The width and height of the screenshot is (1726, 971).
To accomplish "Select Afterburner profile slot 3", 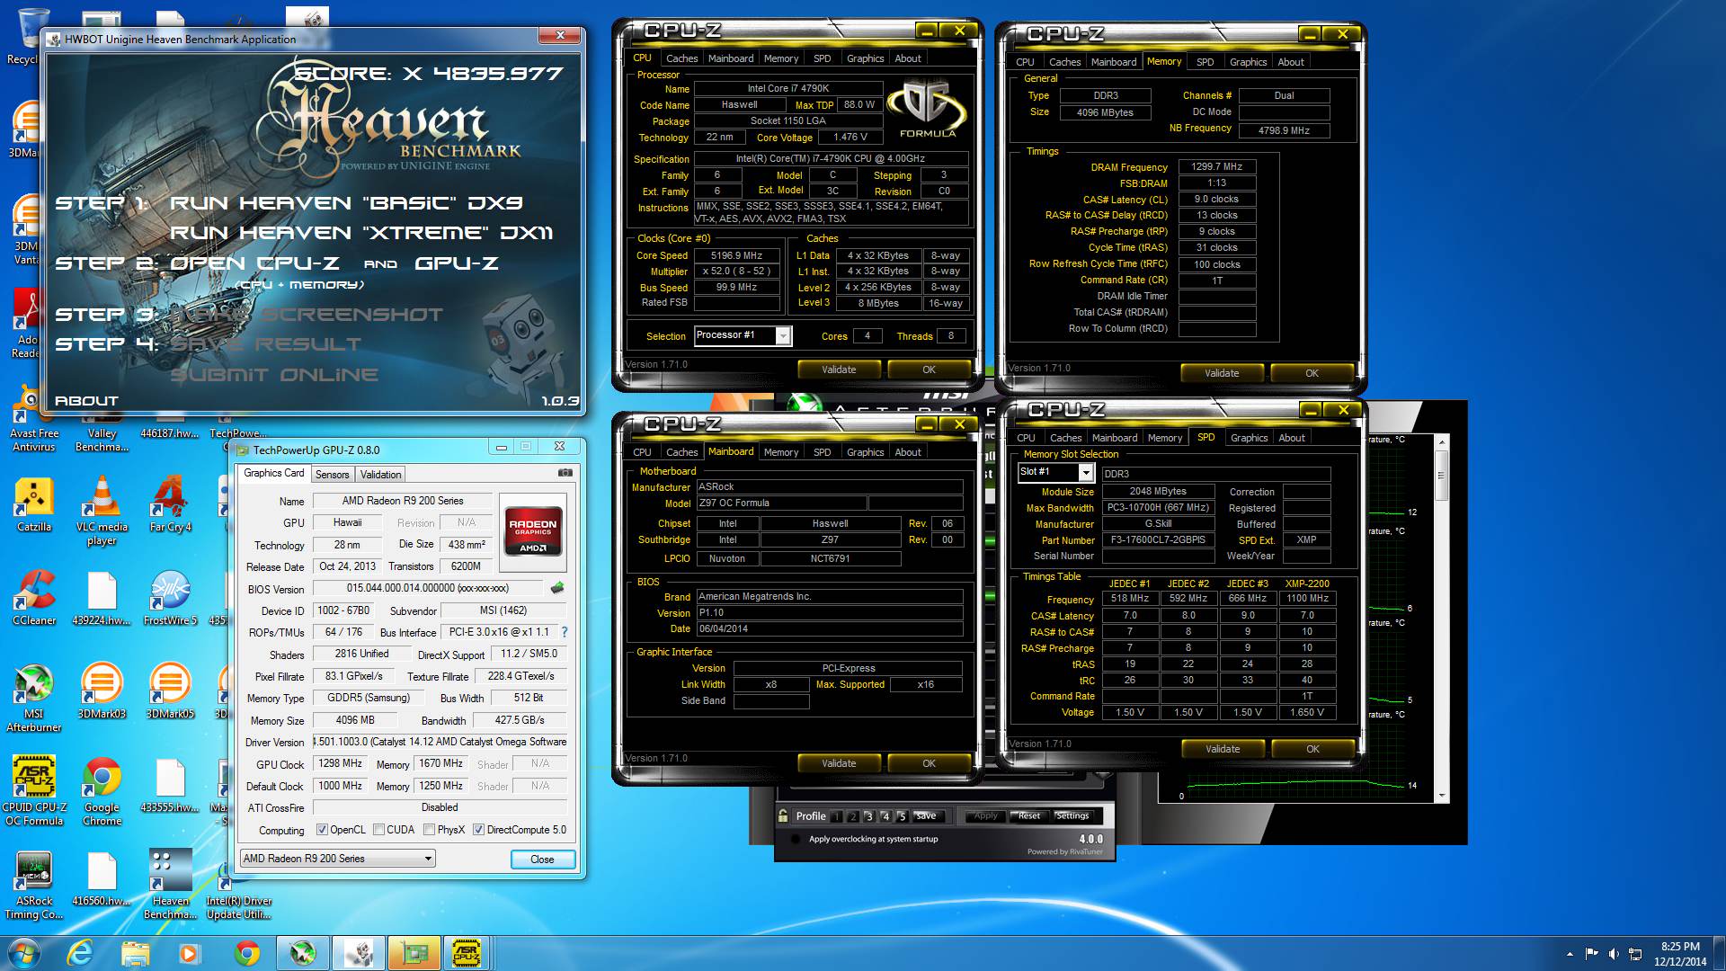I will [x=868, y=816].
